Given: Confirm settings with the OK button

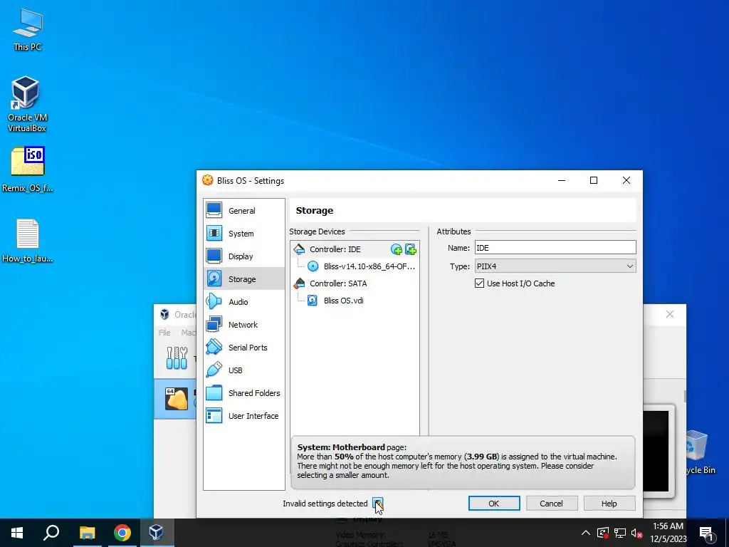Looking at the screenshot, I should coord(494,504).
